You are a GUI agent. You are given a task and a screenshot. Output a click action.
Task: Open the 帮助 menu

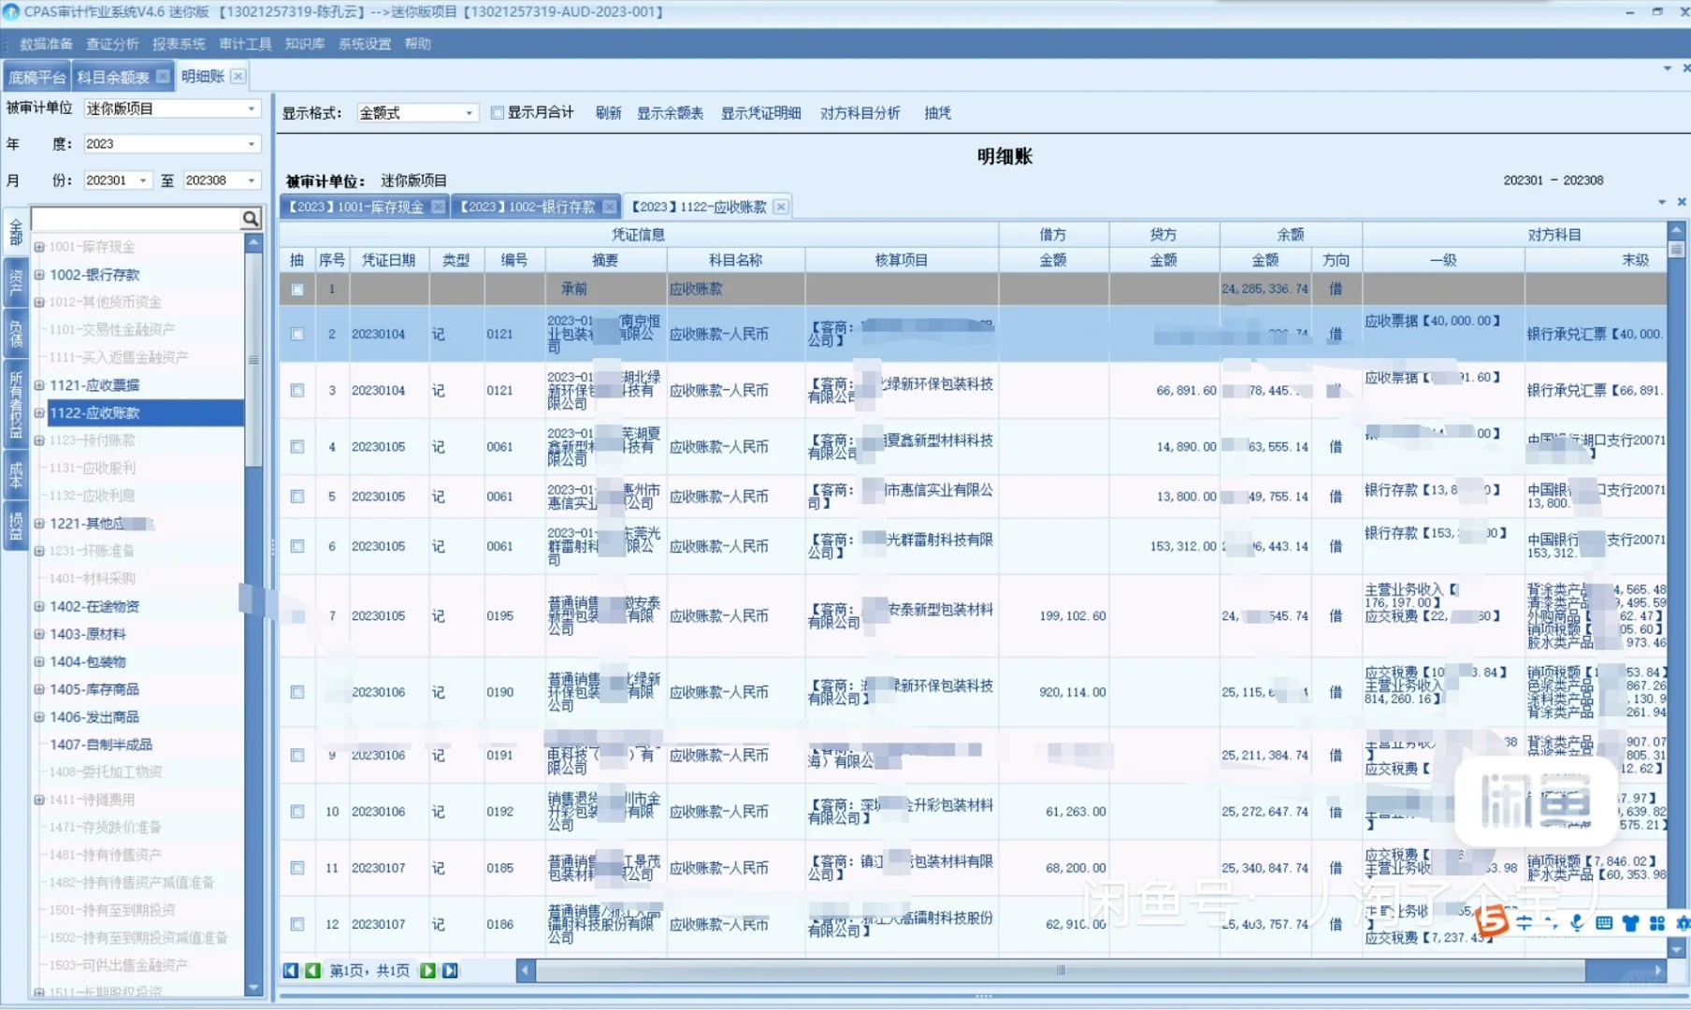point(418,44)
